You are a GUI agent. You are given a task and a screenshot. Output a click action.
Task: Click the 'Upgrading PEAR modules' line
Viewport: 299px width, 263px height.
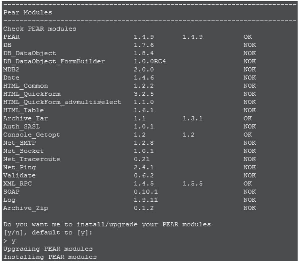pos(48,249)
